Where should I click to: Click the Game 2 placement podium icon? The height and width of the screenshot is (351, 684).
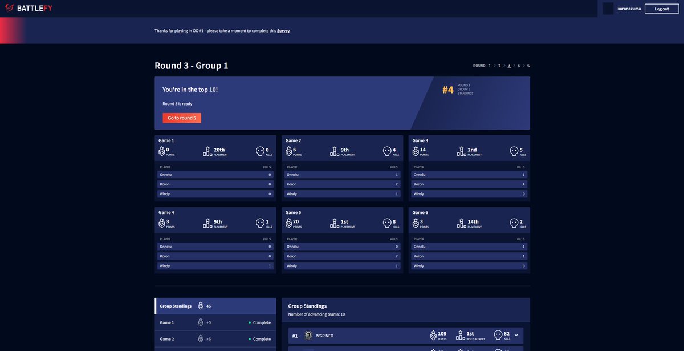pos(335,151)
